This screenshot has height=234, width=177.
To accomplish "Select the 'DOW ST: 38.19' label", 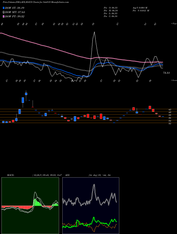I will (15, 8).
